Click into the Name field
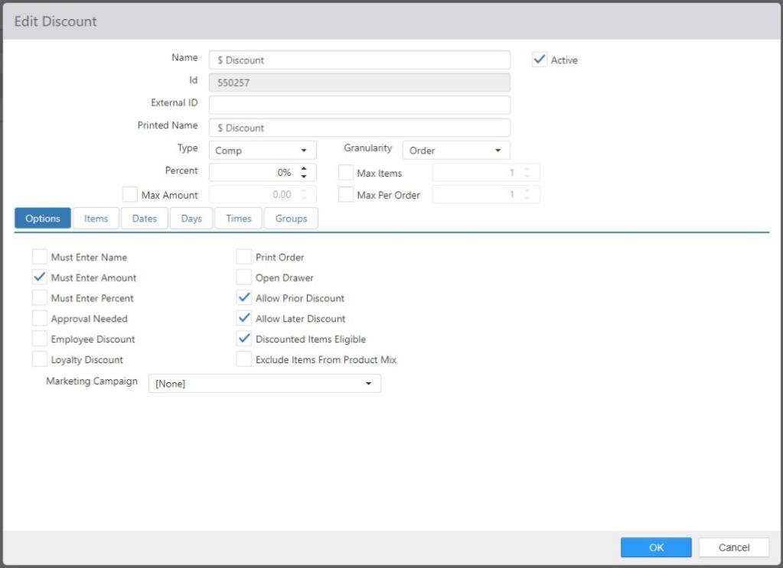This screenshot has height=568, width=783. pyautogui.click(x=360, y=60)
